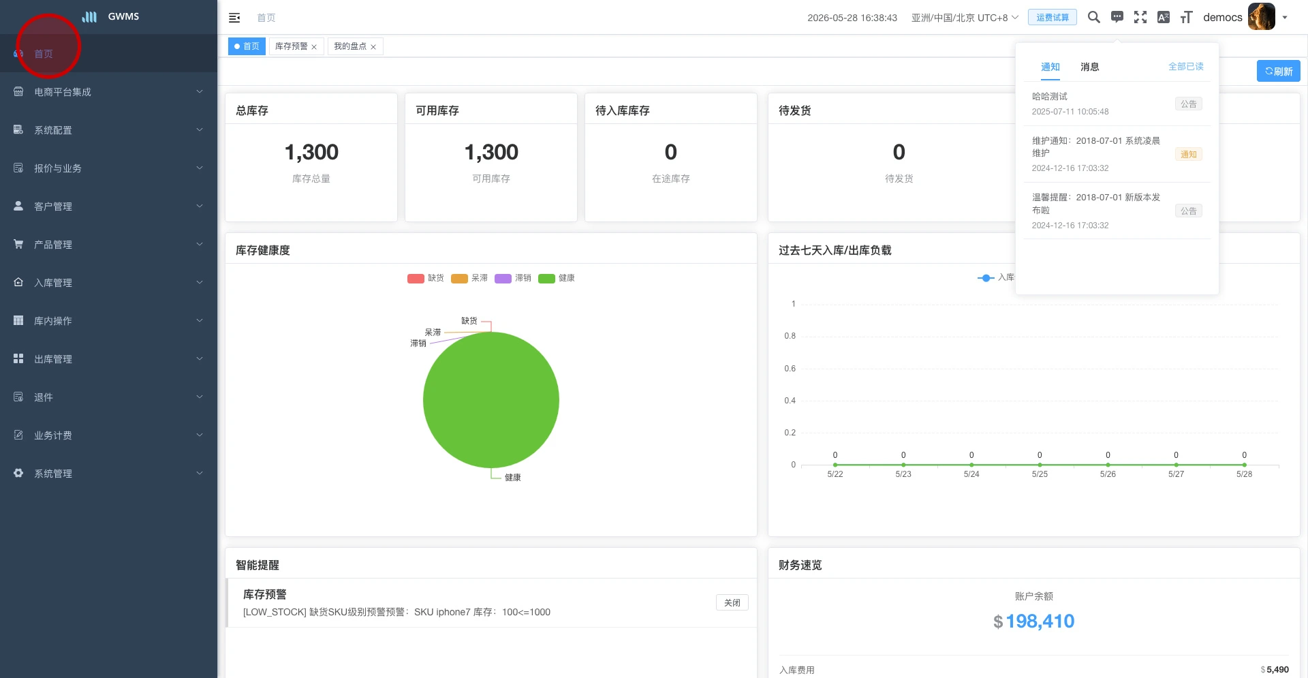The width and height of the screenshot is (1308, 678).
Task: Open the notifications chat bubble icon
Action: click(x=1117, y=17)
